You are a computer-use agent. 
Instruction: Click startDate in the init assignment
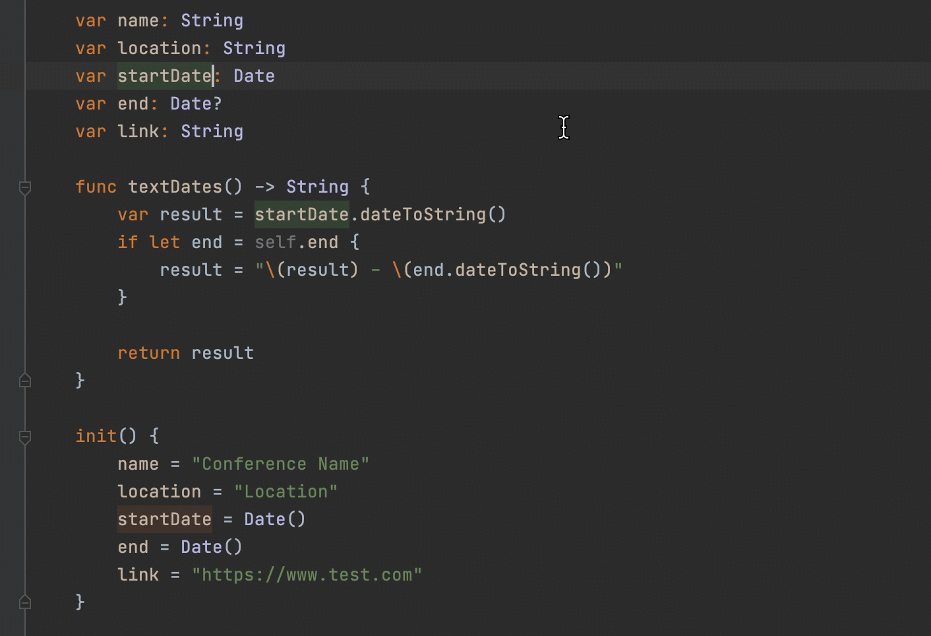coord(164,519)
